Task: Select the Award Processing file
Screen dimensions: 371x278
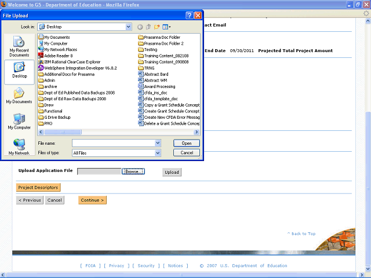Action: (x=157, y=86)
